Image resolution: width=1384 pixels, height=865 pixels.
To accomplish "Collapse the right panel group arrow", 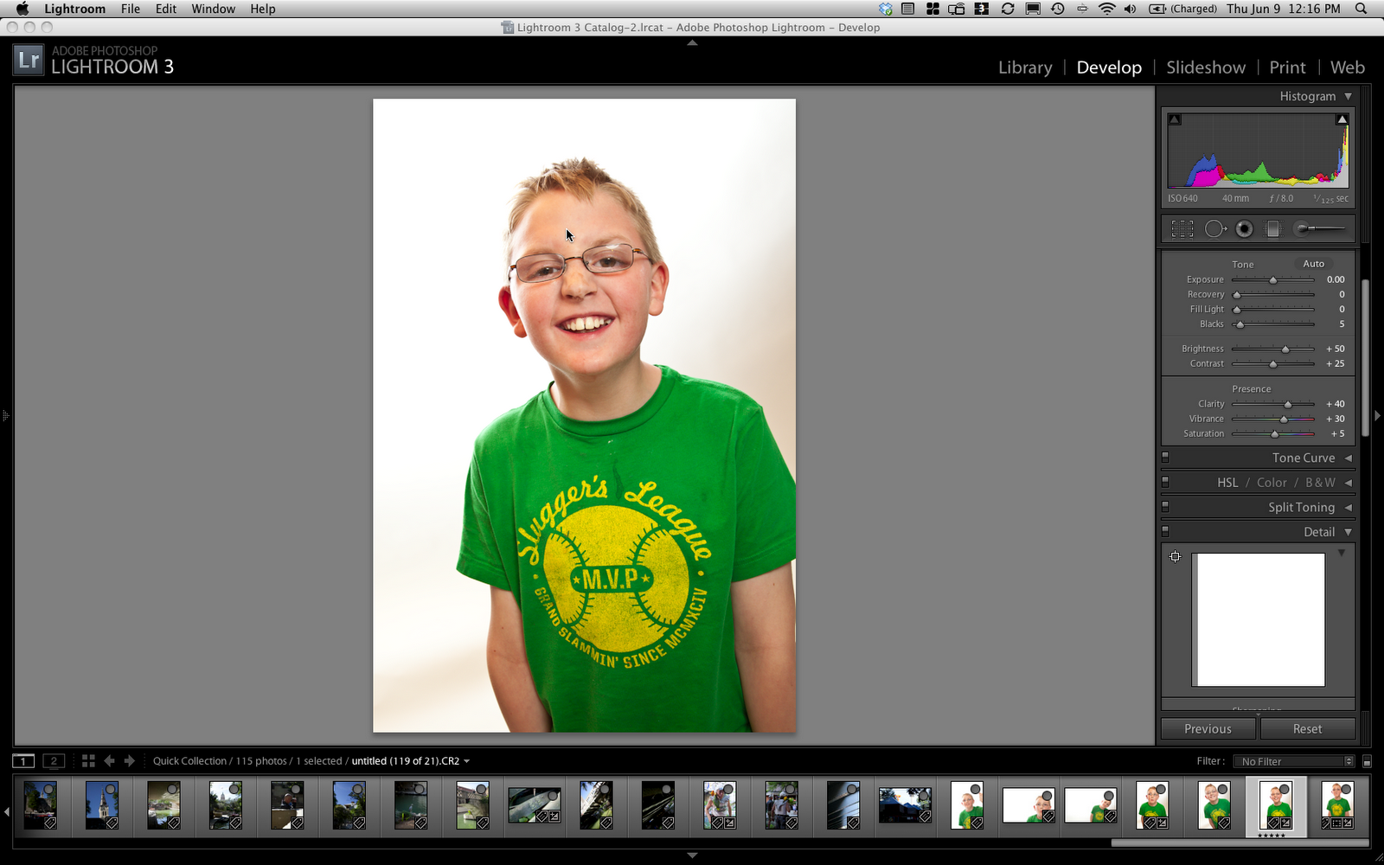I will 1377,416.
